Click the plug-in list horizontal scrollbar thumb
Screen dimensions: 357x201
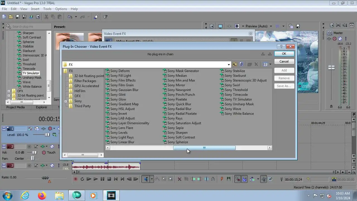[x=204, y=148]
